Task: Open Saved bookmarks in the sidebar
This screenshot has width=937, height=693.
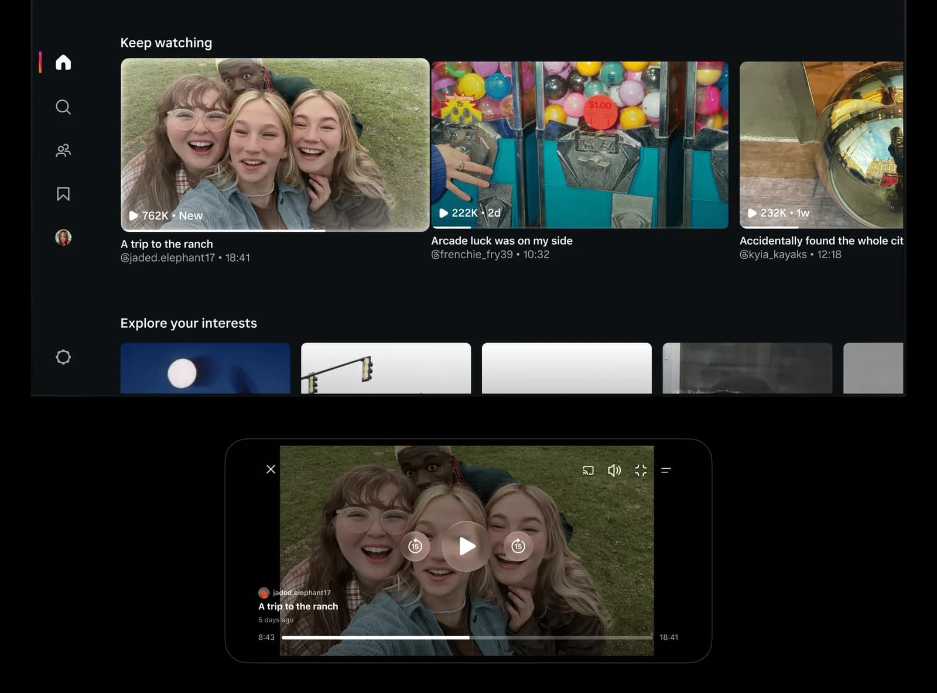Action: coord(63,194)
